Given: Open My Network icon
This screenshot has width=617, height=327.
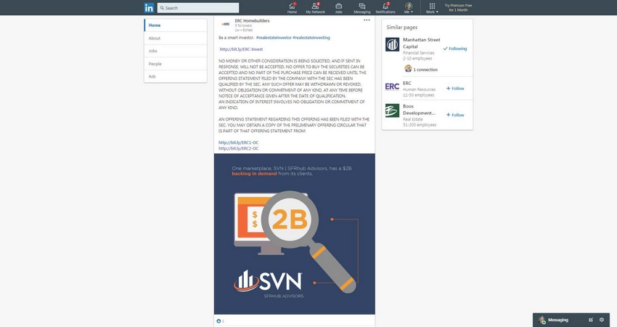Looking at the screenshot, I should coord(315,7).
